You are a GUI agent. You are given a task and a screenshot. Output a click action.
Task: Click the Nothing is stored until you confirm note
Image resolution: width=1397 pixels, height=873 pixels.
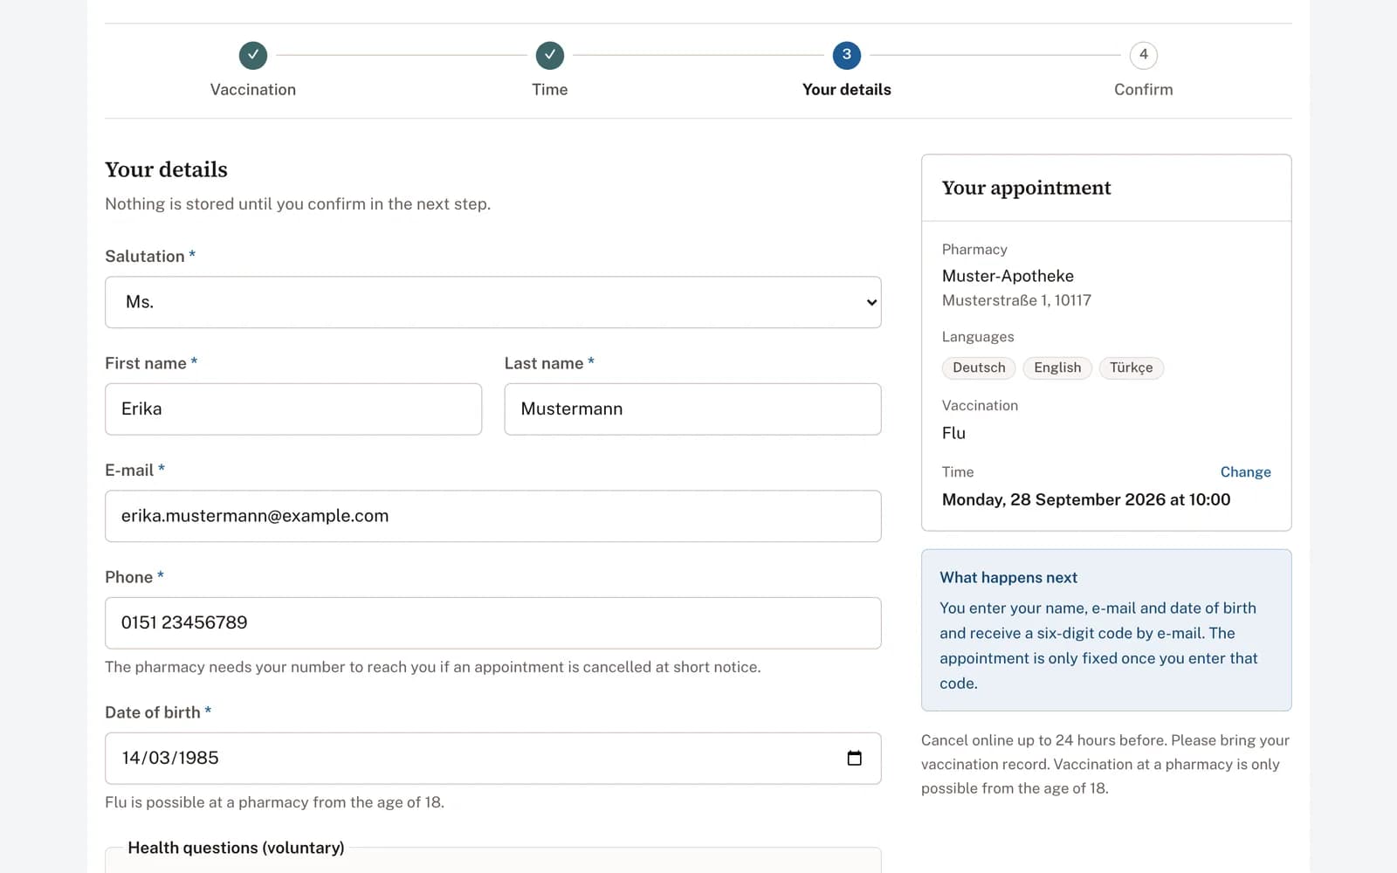click(x=298, y=204)
